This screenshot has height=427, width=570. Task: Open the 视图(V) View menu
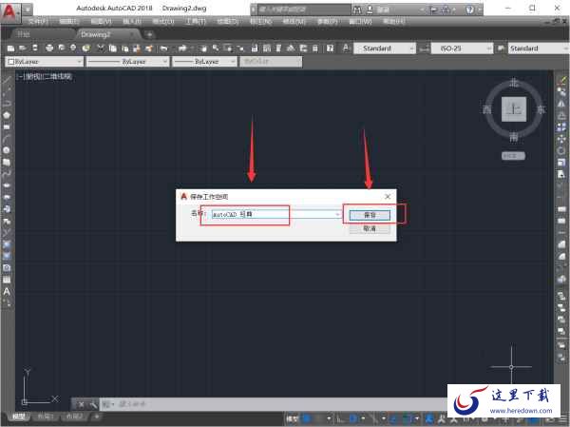(x=101, y=21)
